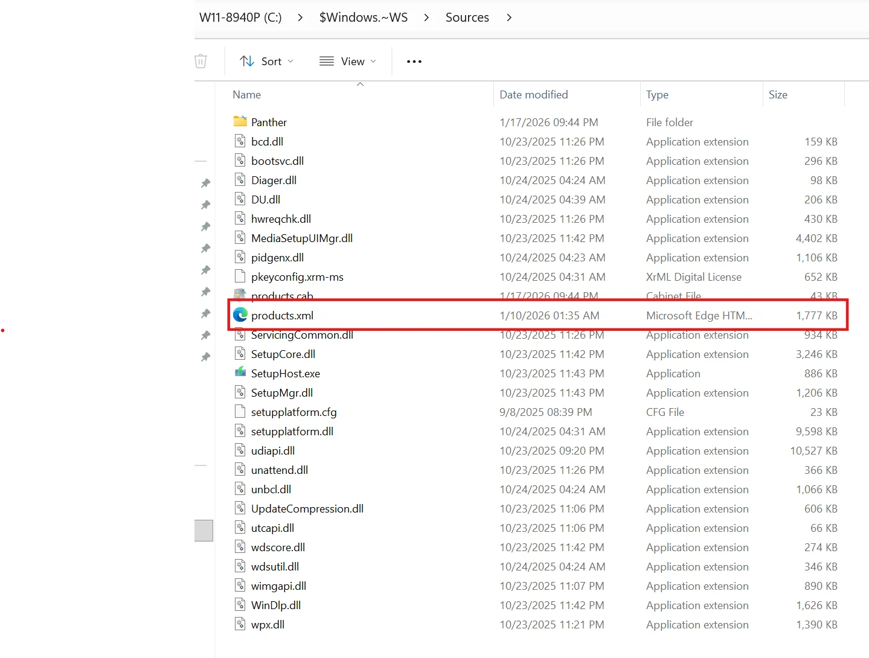Click the products.xml file name
The height and width of the screenshot is (658, 869).
(x=282, y=316)
